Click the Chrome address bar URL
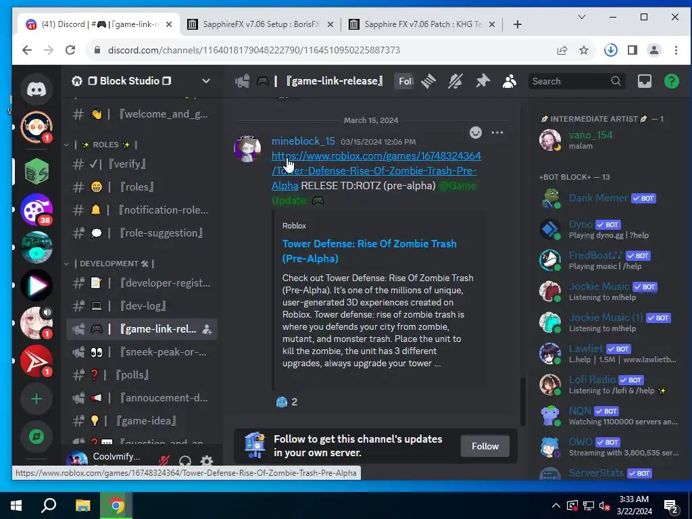Image resolution: width=692 pixels, height=519 pixels. (254, 50)
